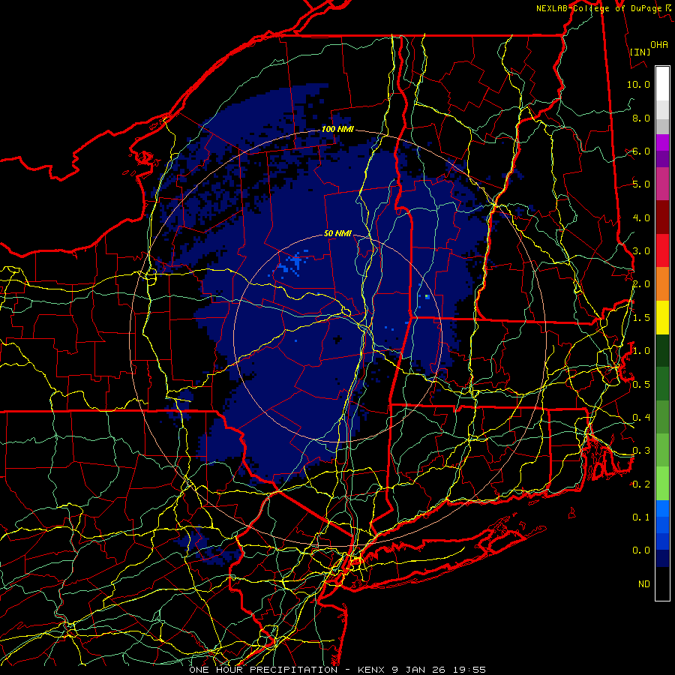675x675 pixels.
Task: Click the OHA product label
Action: (659, 45)
